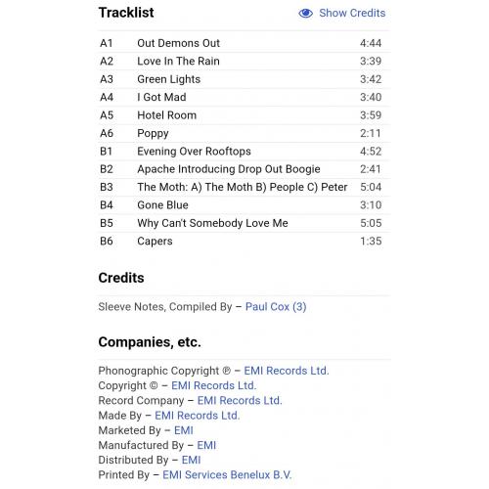Select track A3 Green Lights
Screen dimensions: 489x489
244,79
